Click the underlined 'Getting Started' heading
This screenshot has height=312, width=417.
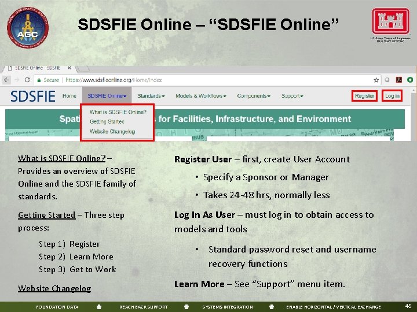click(x=46, y=215)
